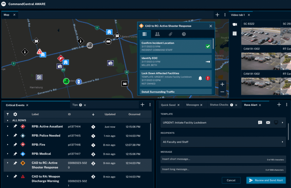Select the task list tab in Active Shooter popup
The width and height of the screenshot is (291, 188).
(145, 34)
